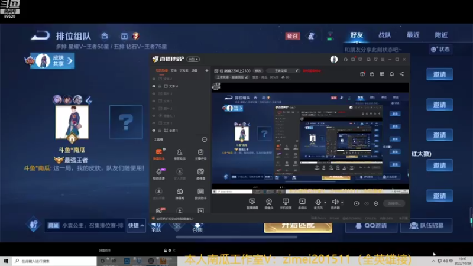Click the Windows taskbar search box
Image resolution: width=473 pixels, height=266 pixels.
click(54, 261)
